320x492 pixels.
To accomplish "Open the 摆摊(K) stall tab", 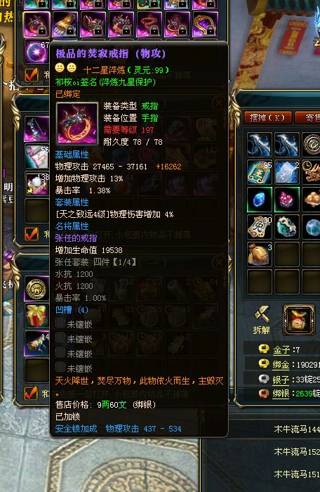I will 267,117.
